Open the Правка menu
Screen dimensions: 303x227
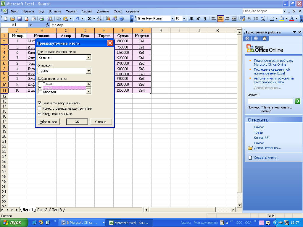pyautogui.click(x=28, y=11)
